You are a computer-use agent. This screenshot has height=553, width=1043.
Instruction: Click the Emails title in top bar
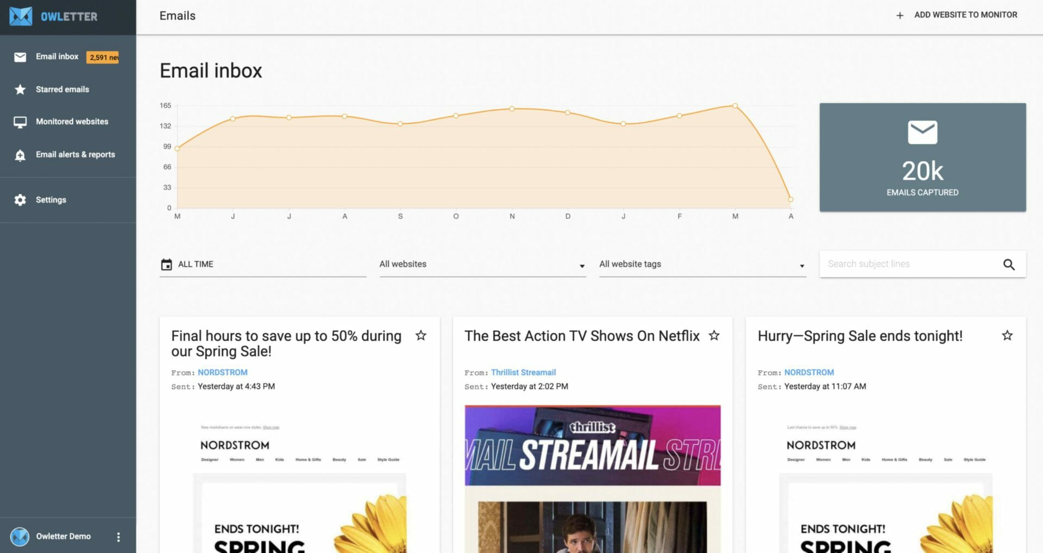178,16
